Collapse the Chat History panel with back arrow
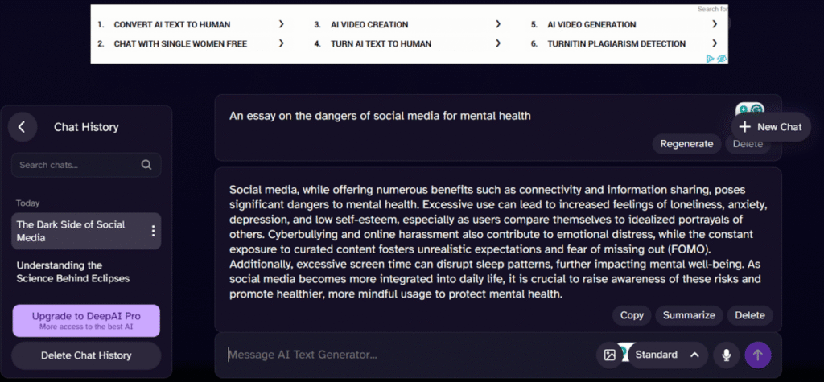The image size is (824, 382). (x=23, y=126)
